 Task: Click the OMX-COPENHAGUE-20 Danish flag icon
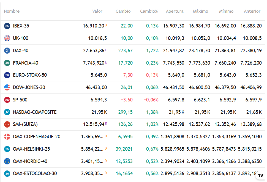[x=7, y=137]
